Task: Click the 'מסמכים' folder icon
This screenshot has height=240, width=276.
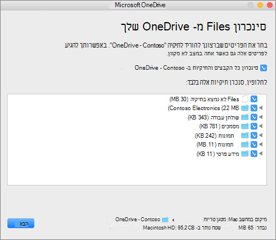Action: click(245, 126)
